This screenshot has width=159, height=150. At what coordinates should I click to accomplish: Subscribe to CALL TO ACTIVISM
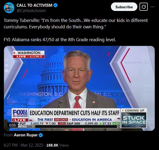pos(124,7)
